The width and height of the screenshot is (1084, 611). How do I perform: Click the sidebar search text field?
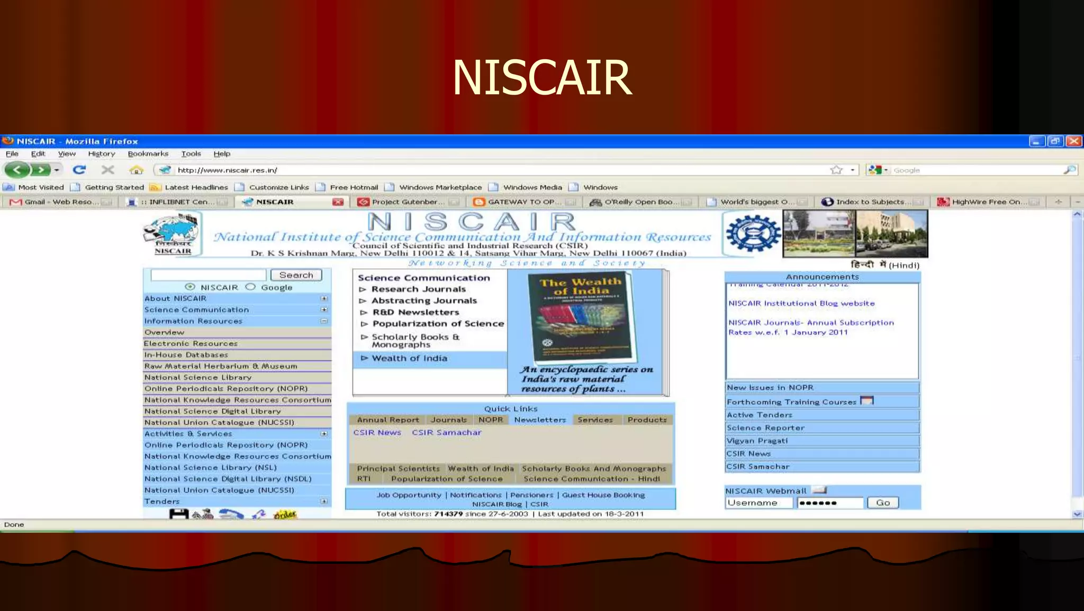click(209, 275)
